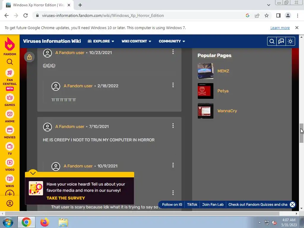
Task: Open Chrome tab search dropdown arrow
Action: click(x=268, y=5)
